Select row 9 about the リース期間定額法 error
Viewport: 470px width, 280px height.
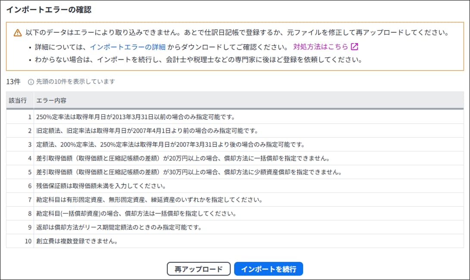pos(235,227)
